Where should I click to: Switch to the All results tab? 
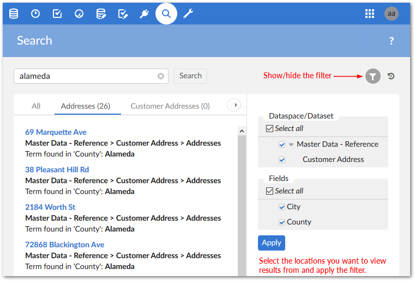[x=36, y=106]
